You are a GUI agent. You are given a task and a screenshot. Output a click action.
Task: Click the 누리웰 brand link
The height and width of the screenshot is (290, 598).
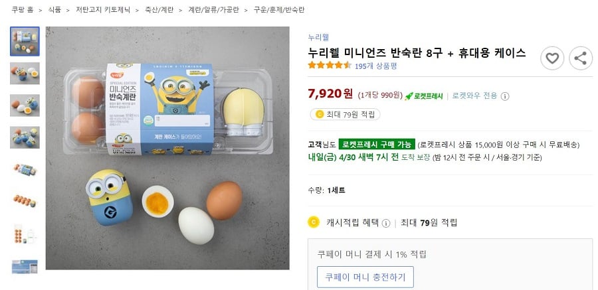pyautogui.click(x=318, y=37)
